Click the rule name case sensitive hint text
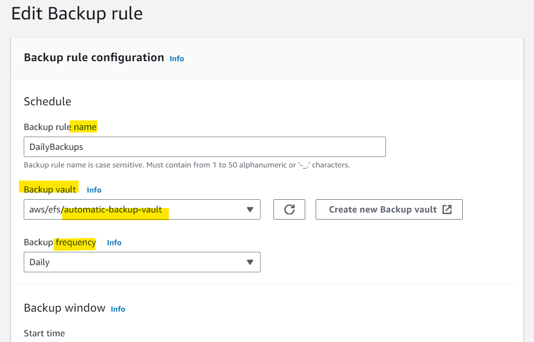 click(x=187, y=165)
